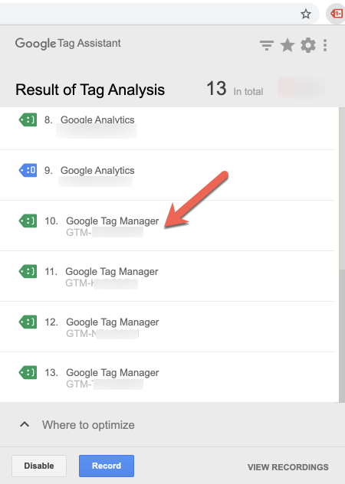
Task: Click the favorites star icon in header
Action: pos(287,45)
